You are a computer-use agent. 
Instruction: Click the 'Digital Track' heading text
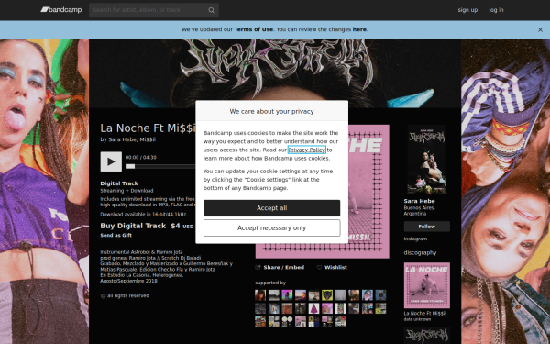119,183
